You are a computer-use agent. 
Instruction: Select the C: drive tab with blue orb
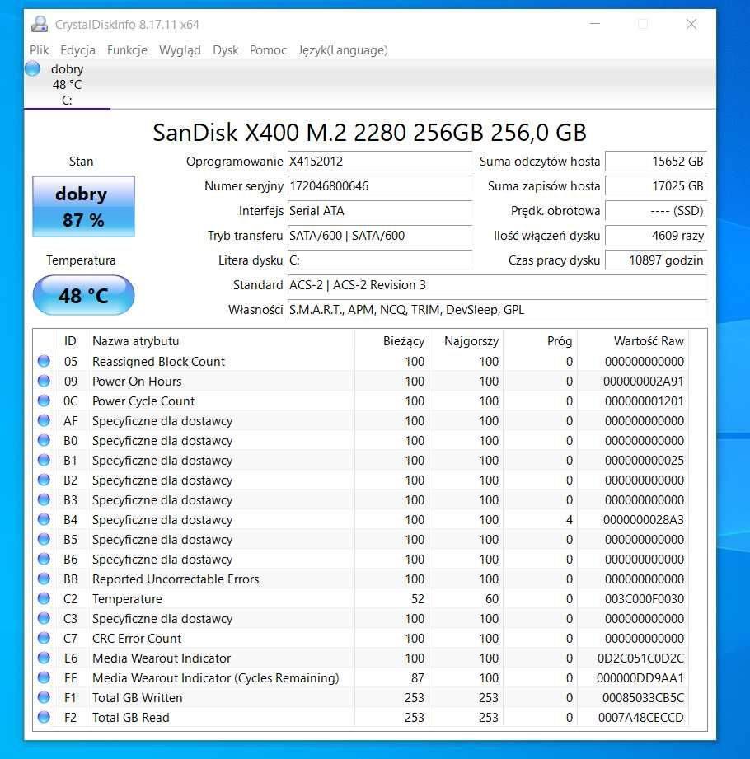pyautogui.click(x=67, y=84)
